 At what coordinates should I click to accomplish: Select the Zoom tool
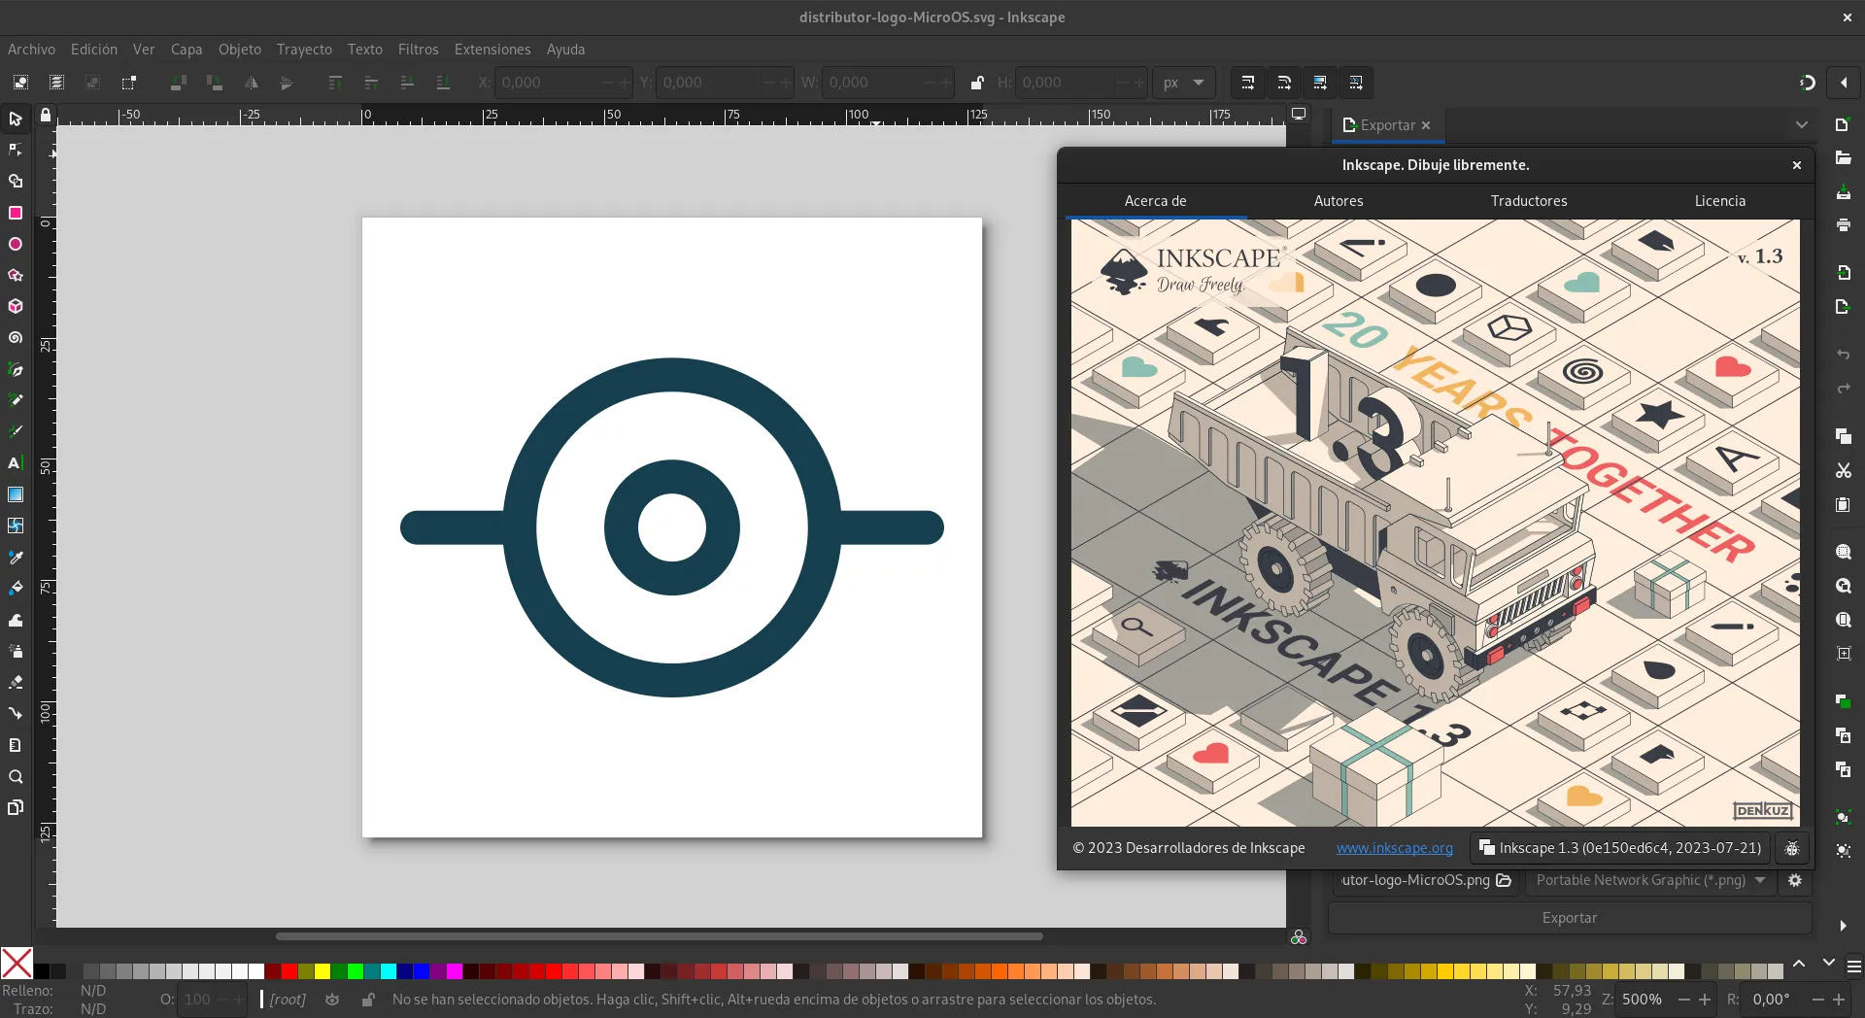[16, 776]
